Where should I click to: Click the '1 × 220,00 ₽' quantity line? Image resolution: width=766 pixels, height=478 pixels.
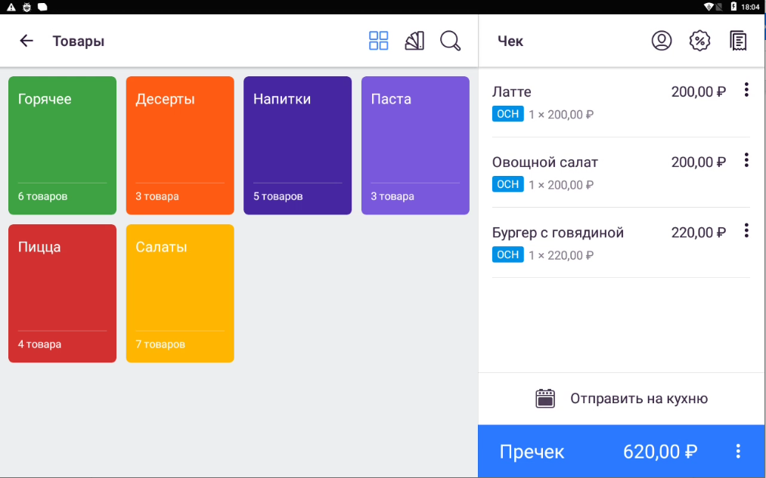pyautogui.click(x=561, y=255)
